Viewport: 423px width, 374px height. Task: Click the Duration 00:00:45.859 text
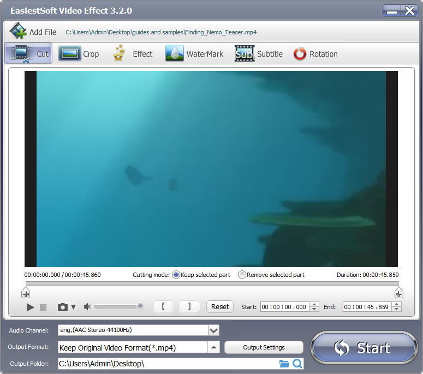368,275
